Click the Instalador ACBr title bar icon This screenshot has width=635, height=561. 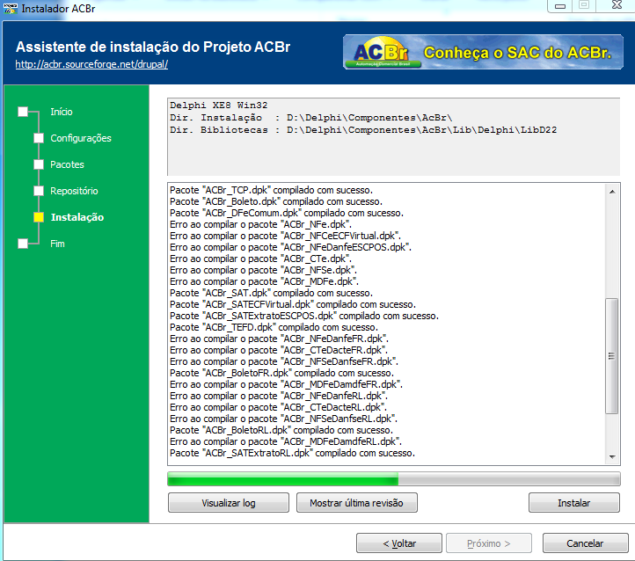pos(11,8)
